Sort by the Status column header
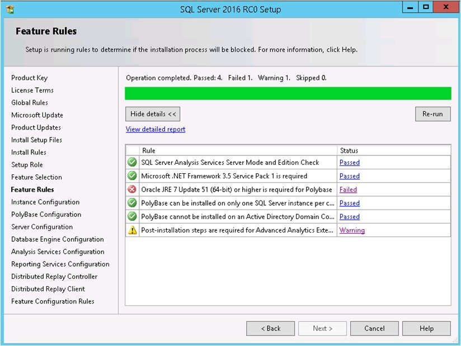 tap(394, 150)
